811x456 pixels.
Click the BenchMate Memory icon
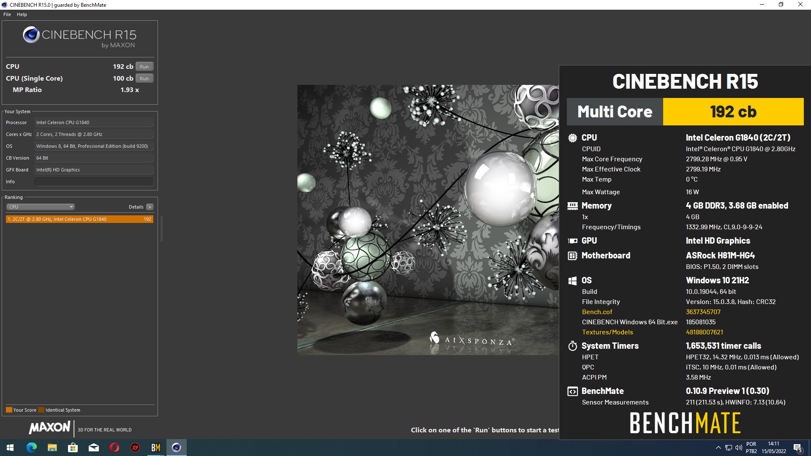pyautogui.click(x=572, y=206)
